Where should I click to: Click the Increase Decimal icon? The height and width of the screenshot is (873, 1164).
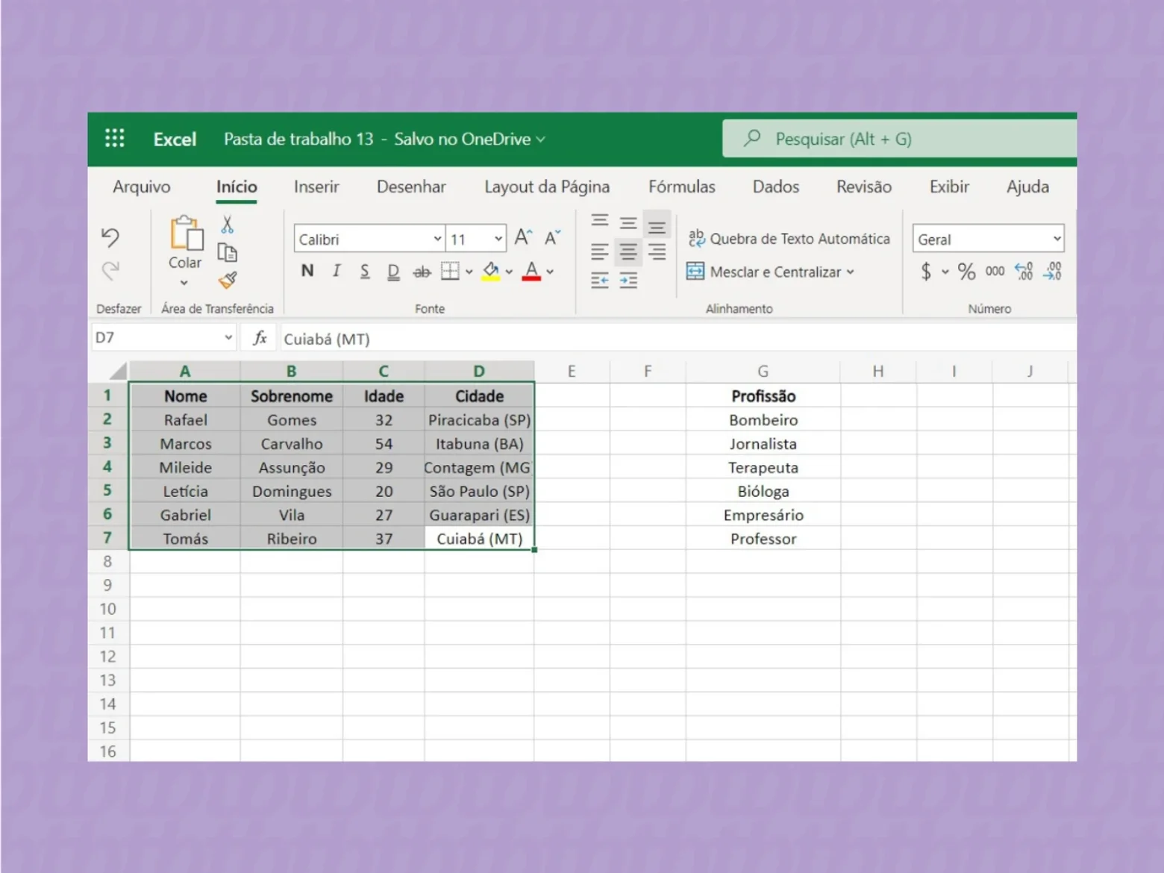pos(1024,271)
